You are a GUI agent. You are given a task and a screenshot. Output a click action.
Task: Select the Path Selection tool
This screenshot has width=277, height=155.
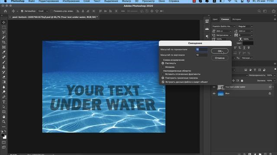click(4, 107)
